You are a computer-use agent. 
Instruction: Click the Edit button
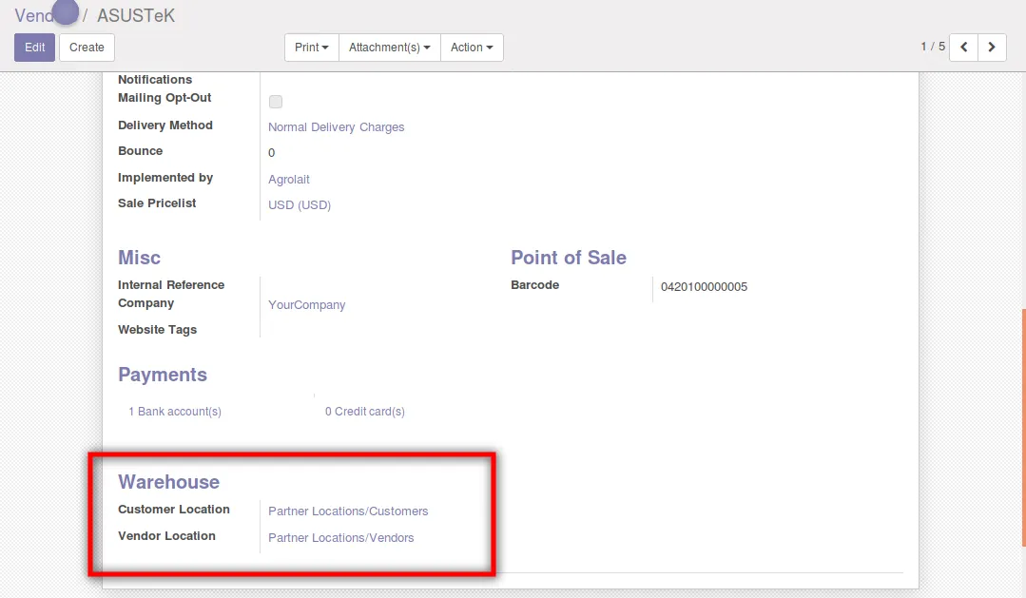[34, 48]
